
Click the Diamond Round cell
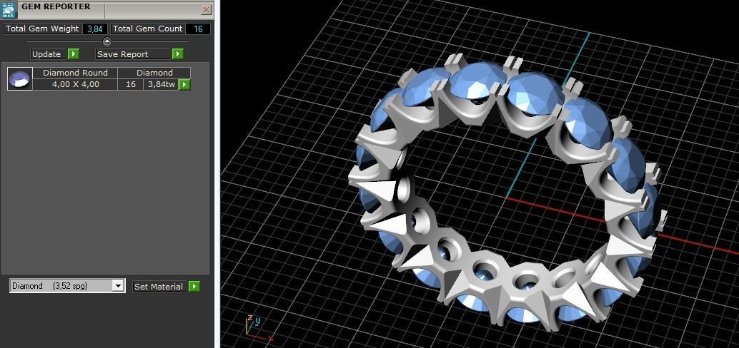pos(76,73)
